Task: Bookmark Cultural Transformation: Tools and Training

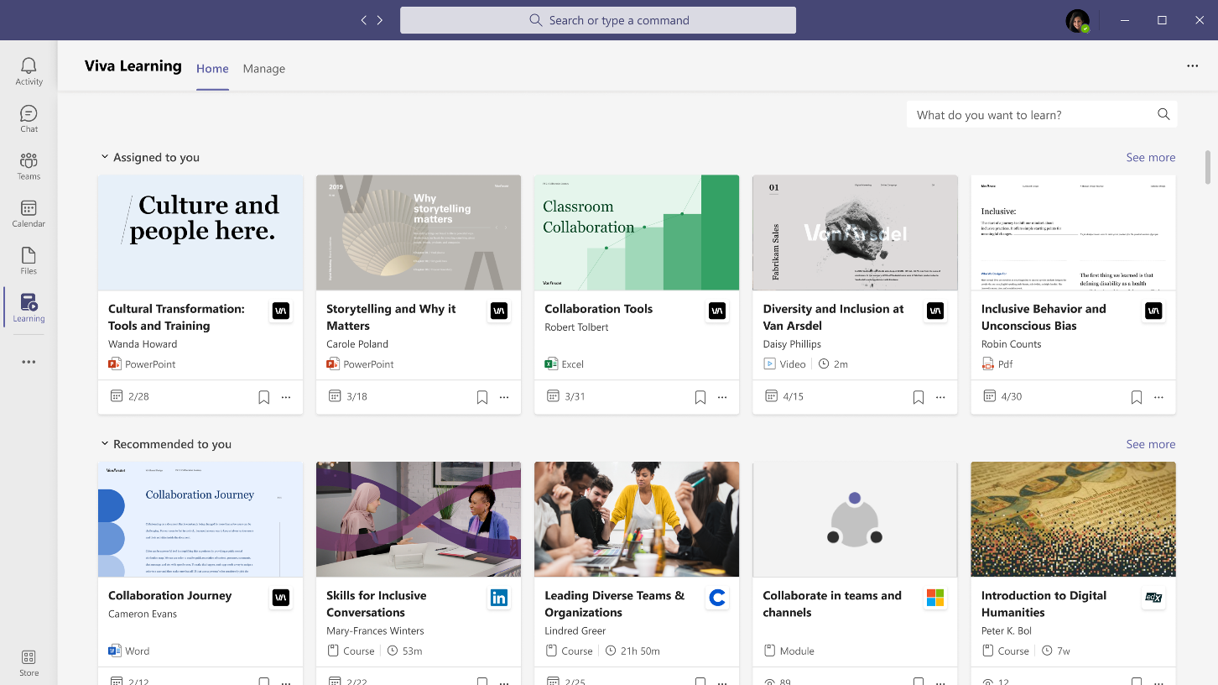Action: click(x=263, y=397)
